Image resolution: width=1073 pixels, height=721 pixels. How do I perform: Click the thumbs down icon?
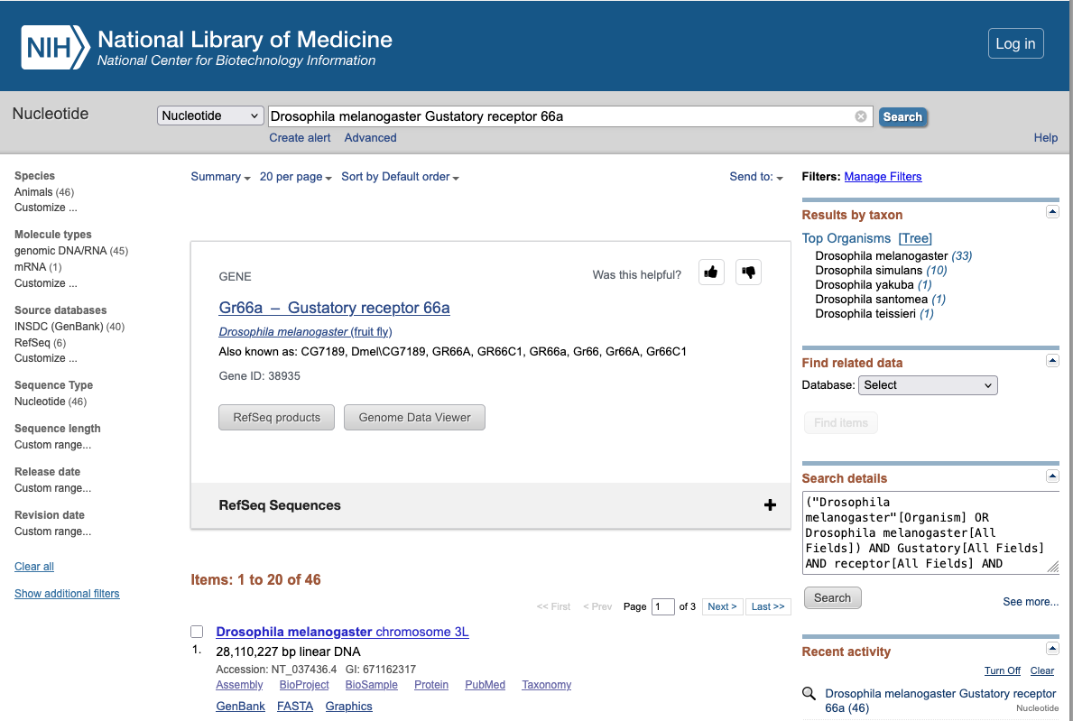pyautogui.click(x=748, y=273)
